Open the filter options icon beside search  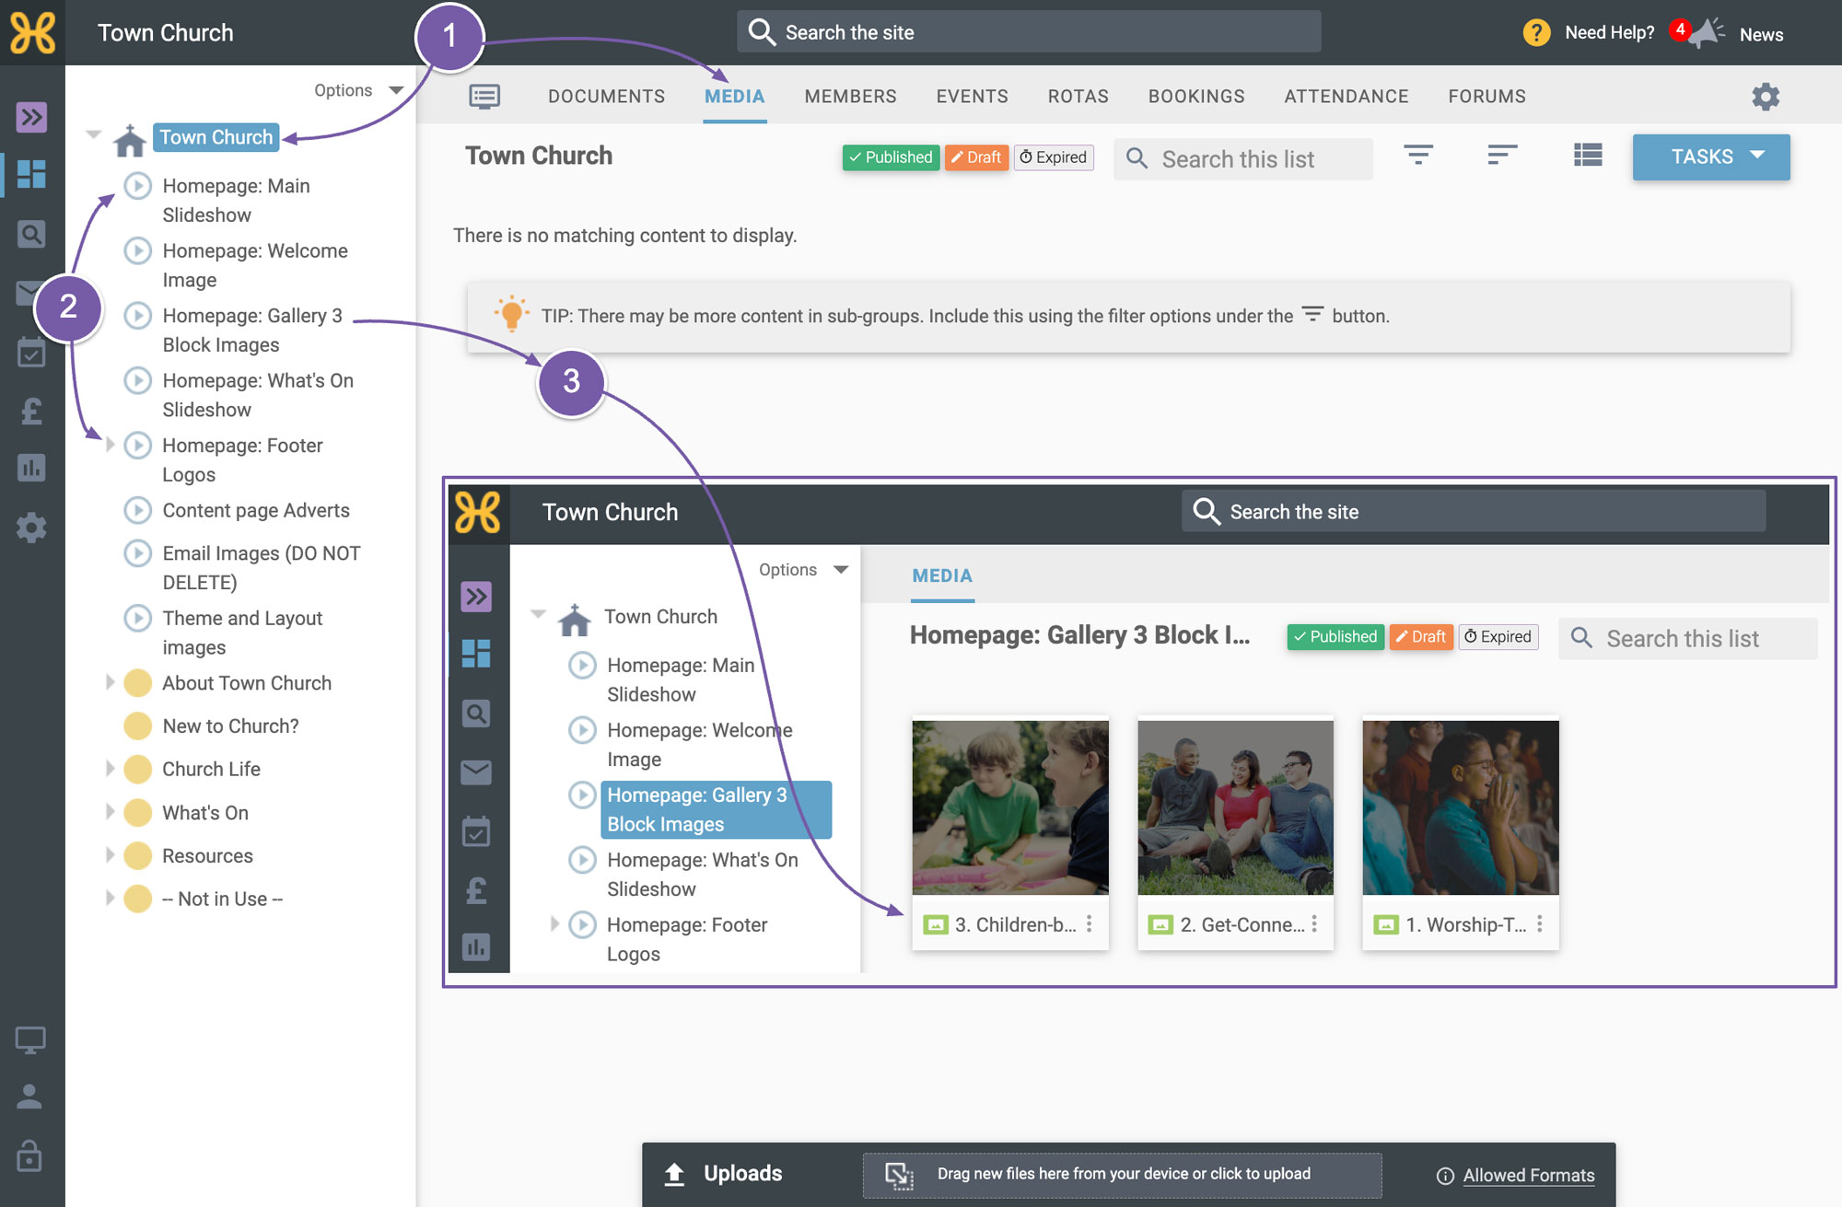tap(1418, 156)
